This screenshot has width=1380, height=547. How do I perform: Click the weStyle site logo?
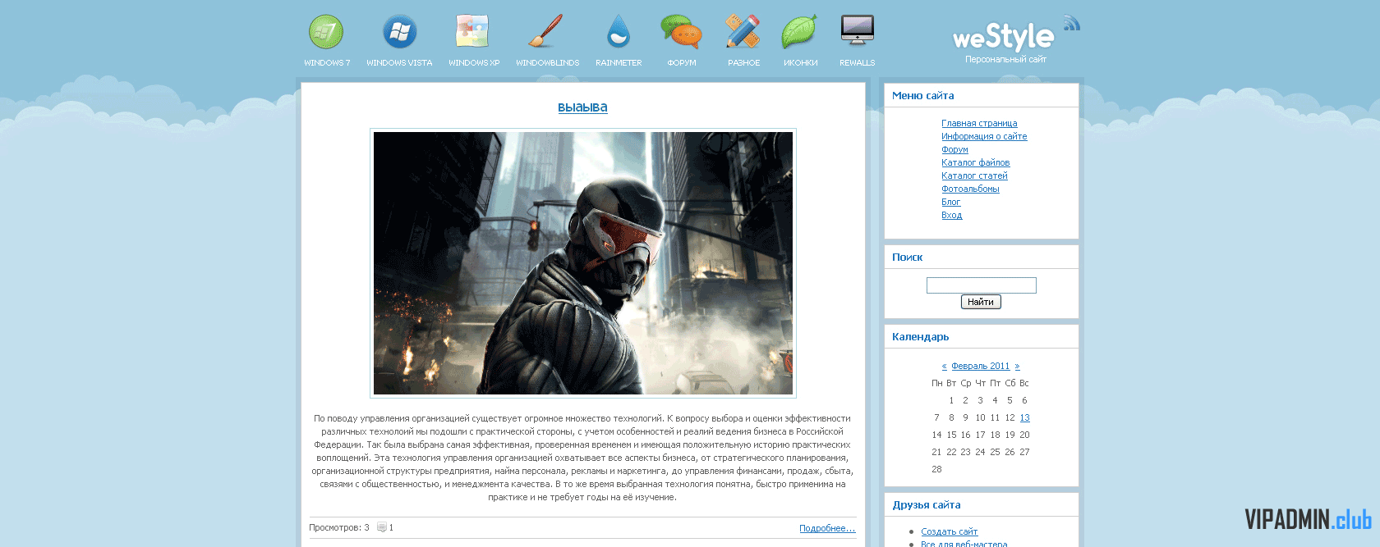1003,38
